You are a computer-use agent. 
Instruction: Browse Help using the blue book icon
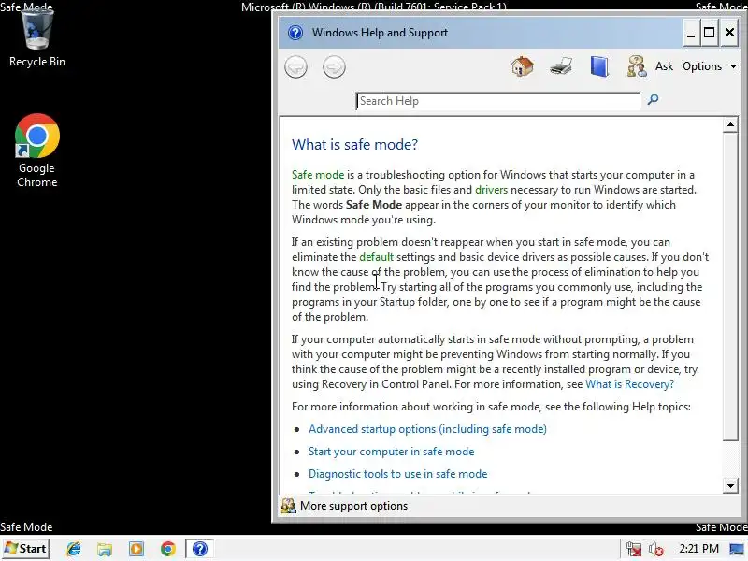[599, 66]
